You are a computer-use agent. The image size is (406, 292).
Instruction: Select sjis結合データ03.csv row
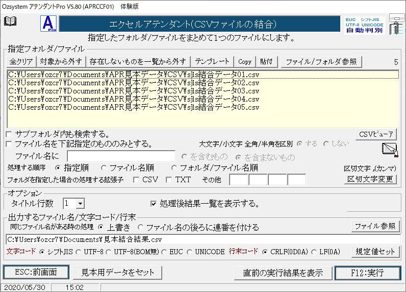(203, 91)
